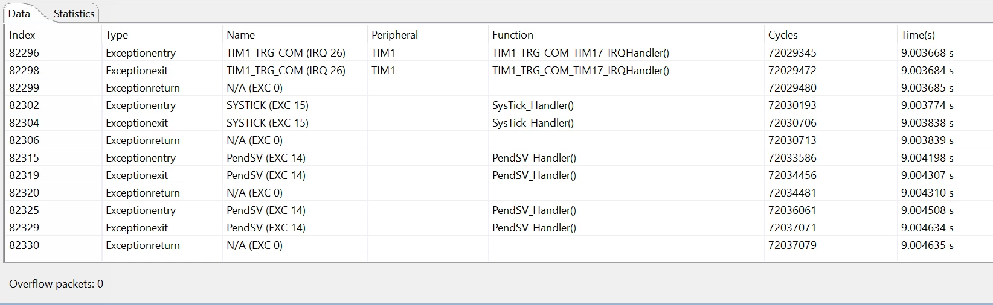Click N/A (EXC 0) name in row 82330

pyautogui.click(x=254, y=245)
